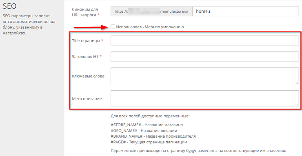Click the 'Ключевые слова' label

(88, 76)
